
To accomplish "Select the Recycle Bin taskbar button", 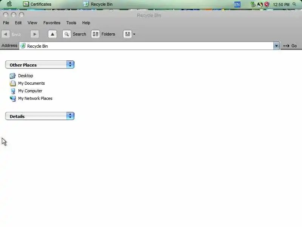I will pyautogui.click(x=98, y=4).
